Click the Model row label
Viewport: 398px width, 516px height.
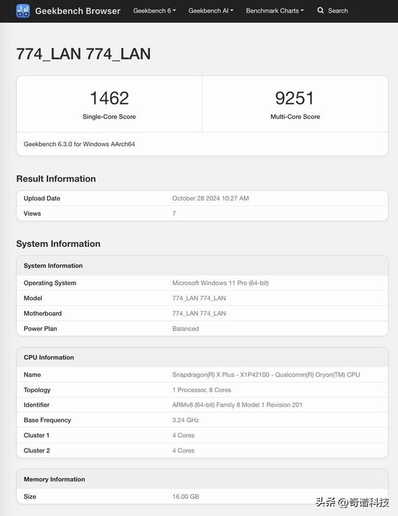pyautogui.click(x=33, y=298)
